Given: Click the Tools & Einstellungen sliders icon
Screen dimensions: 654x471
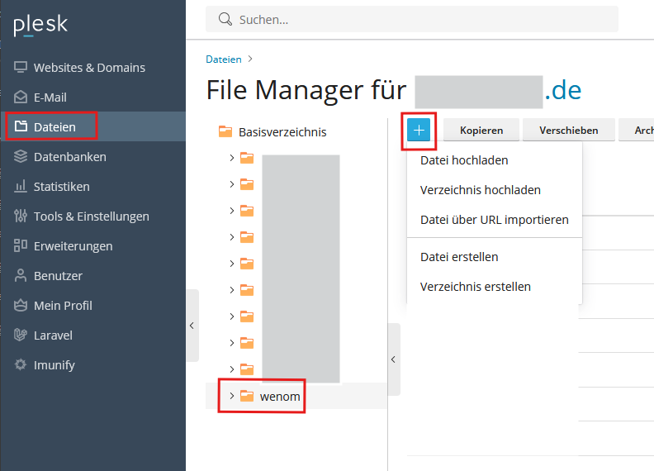Looking at the screenshot, I should coord(21,216).
